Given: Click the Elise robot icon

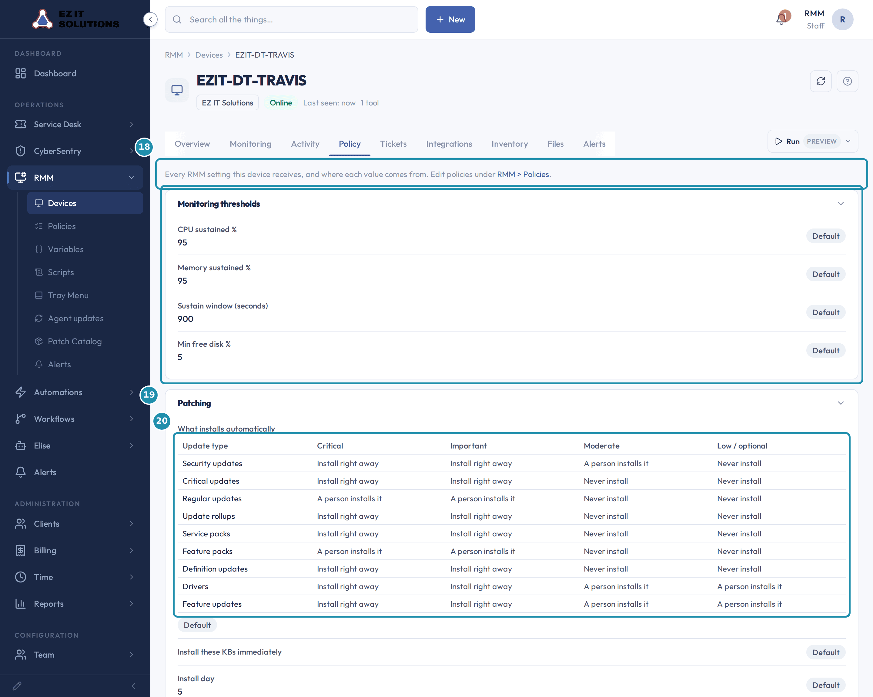Looking at the screenshot, I should [20, 446].
